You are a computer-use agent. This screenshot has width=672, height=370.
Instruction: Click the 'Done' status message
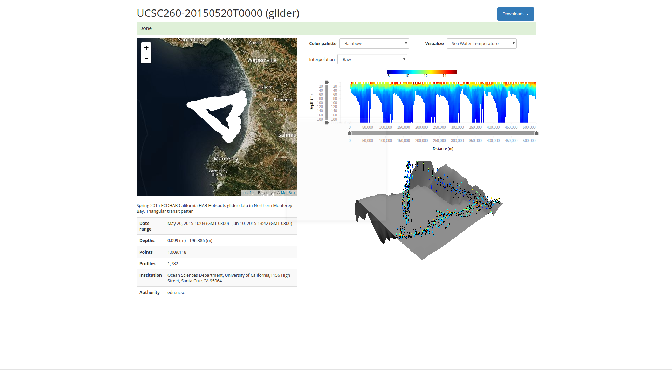point(145,28)
